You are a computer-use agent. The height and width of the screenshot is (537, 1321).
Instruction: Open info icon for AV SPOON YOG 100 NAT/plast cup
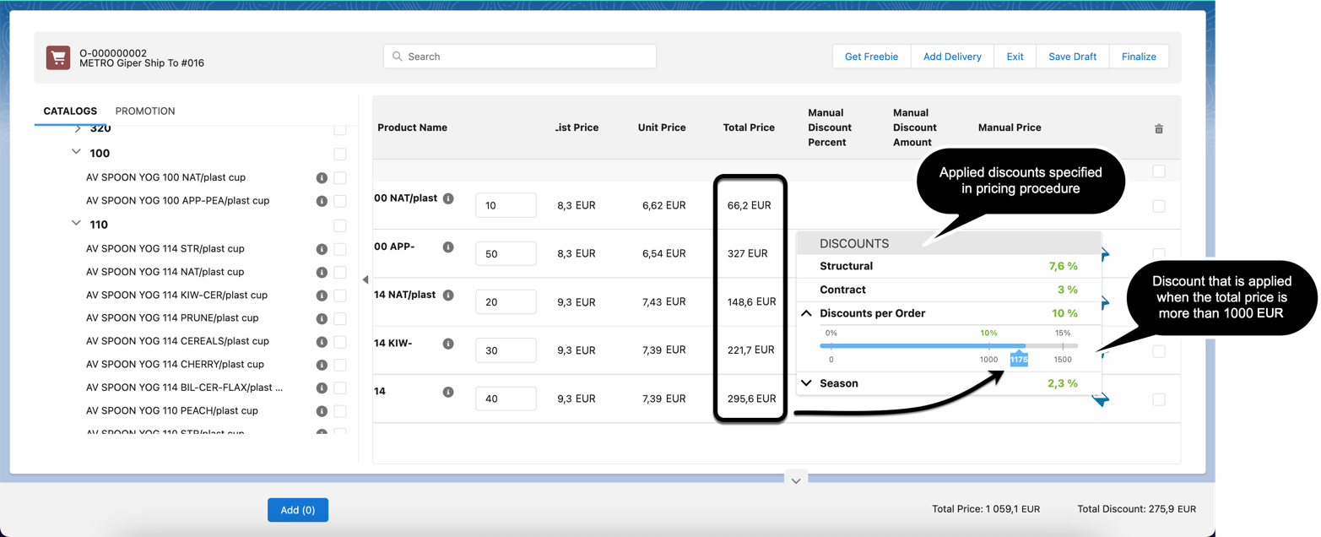click(322, 178)
